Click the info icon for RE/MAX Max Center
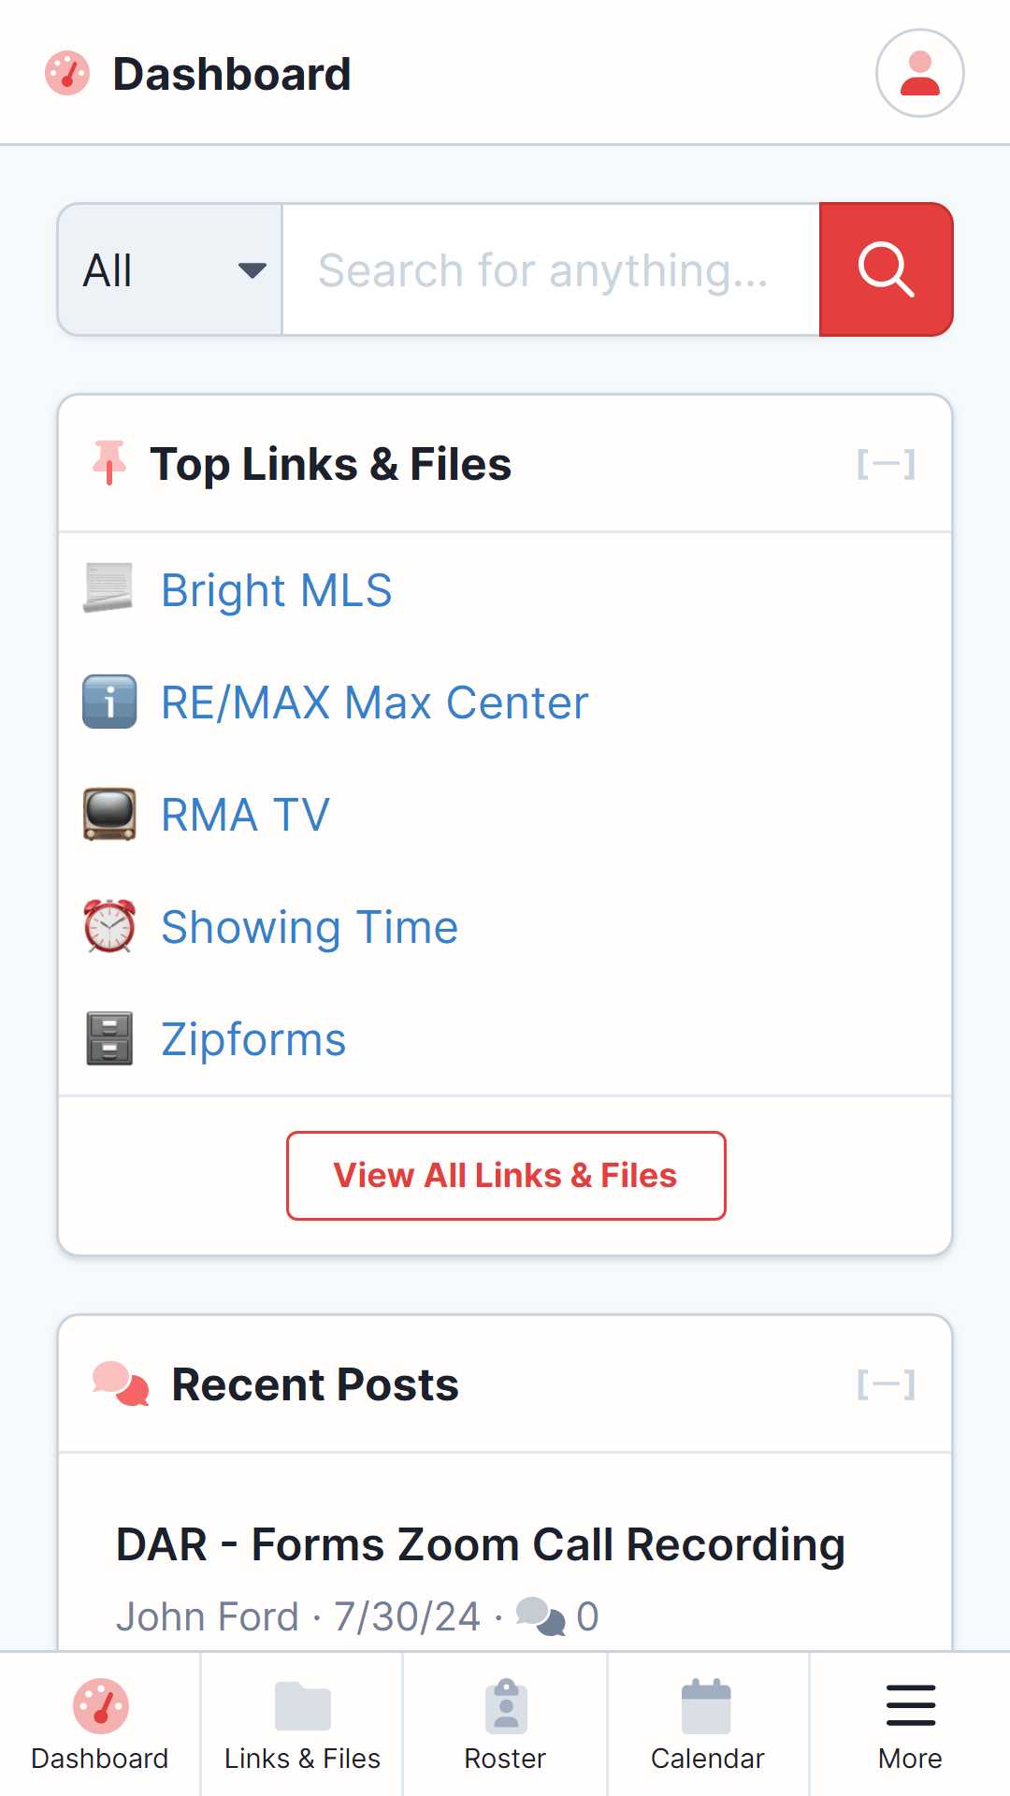This screenshot has height=1796, width=1010. pos(109,702)
